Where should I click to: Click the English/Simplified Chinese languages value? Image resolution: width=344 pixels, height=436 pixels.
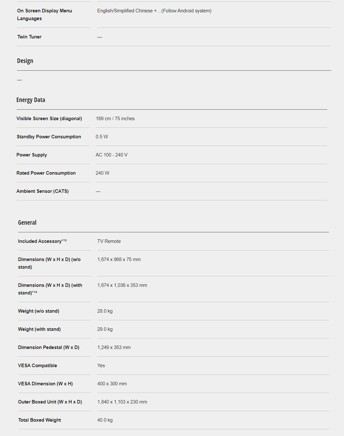(x=154, y=11)
